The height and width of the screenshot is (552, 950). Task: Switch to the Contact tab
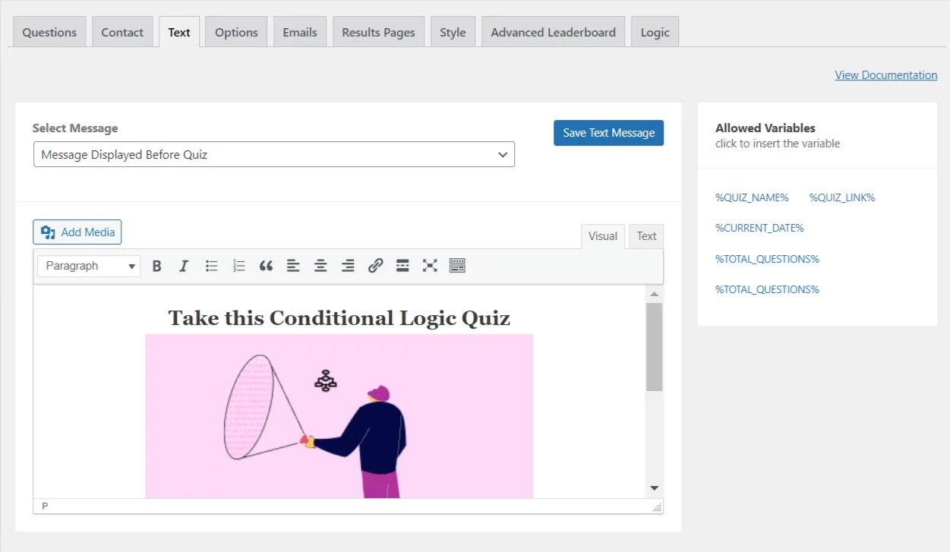122,32
